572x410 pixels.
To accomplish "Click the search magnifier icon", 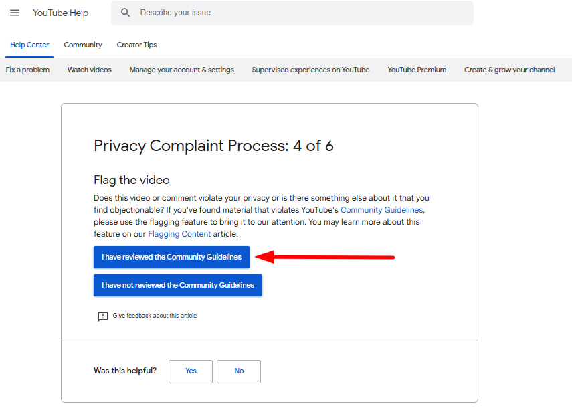I will (x=126, y=13).
